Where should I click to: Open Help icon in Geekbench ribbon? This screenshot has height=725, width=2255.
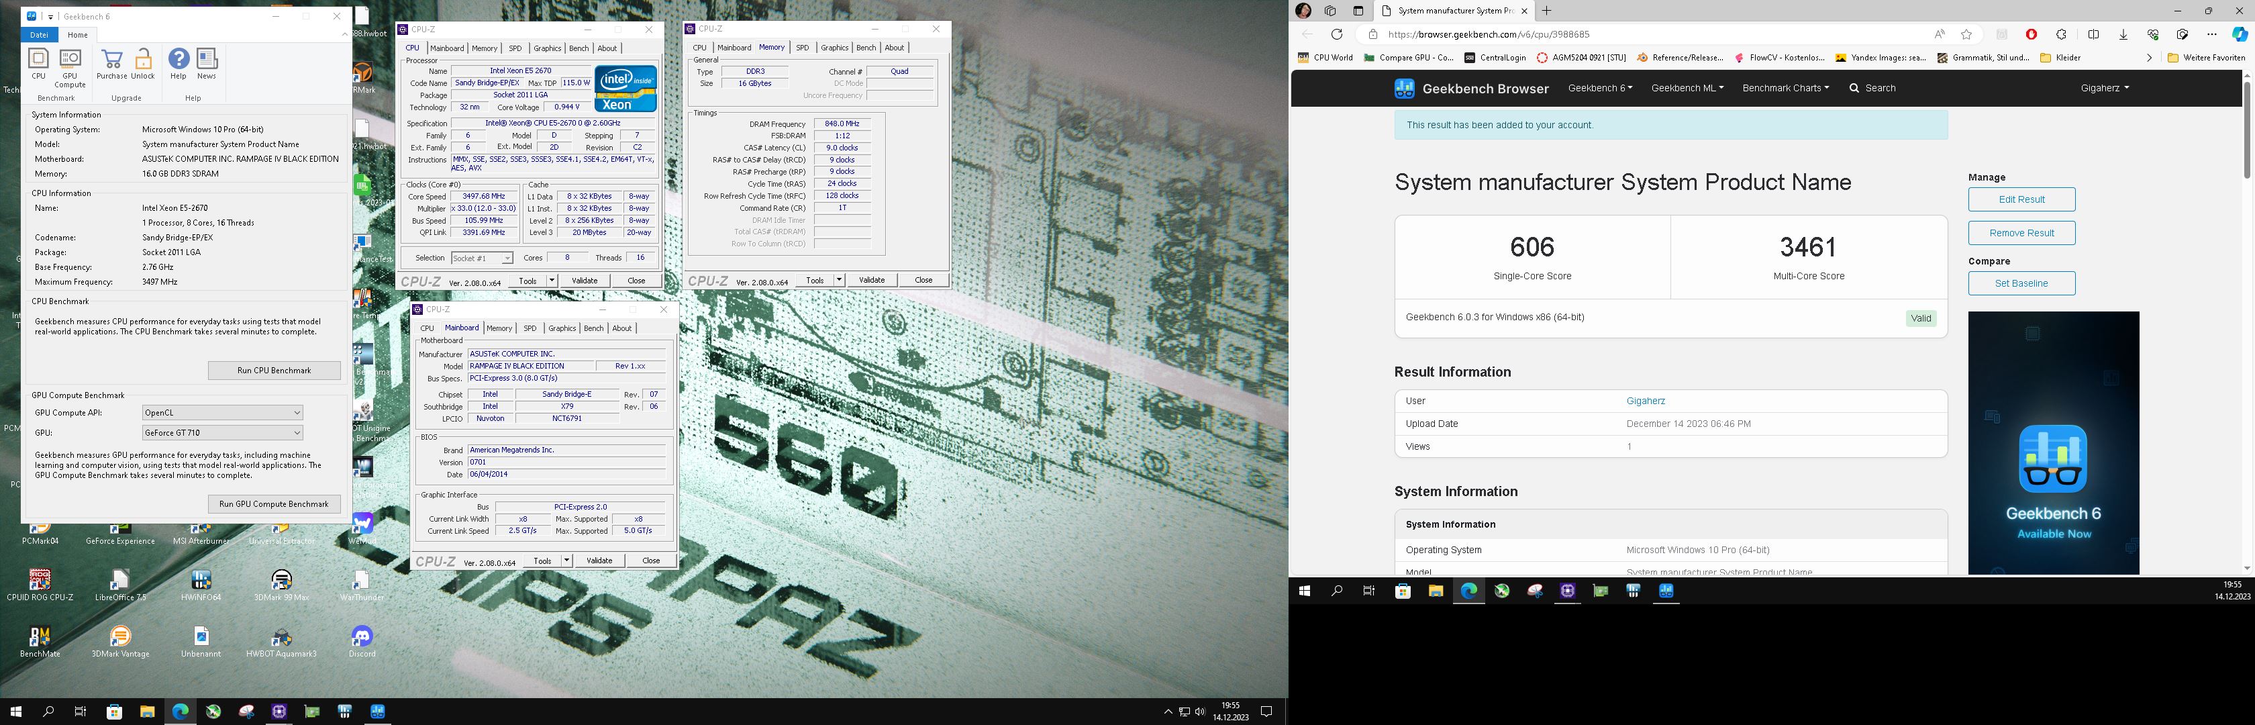point(179,65)
